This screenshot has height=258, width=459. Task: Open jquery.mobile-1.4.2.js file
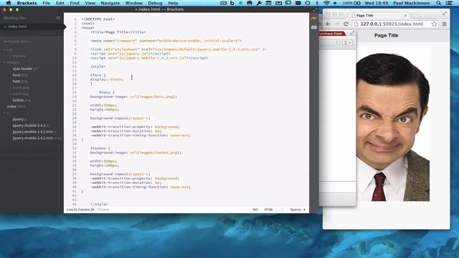[30, 125]
